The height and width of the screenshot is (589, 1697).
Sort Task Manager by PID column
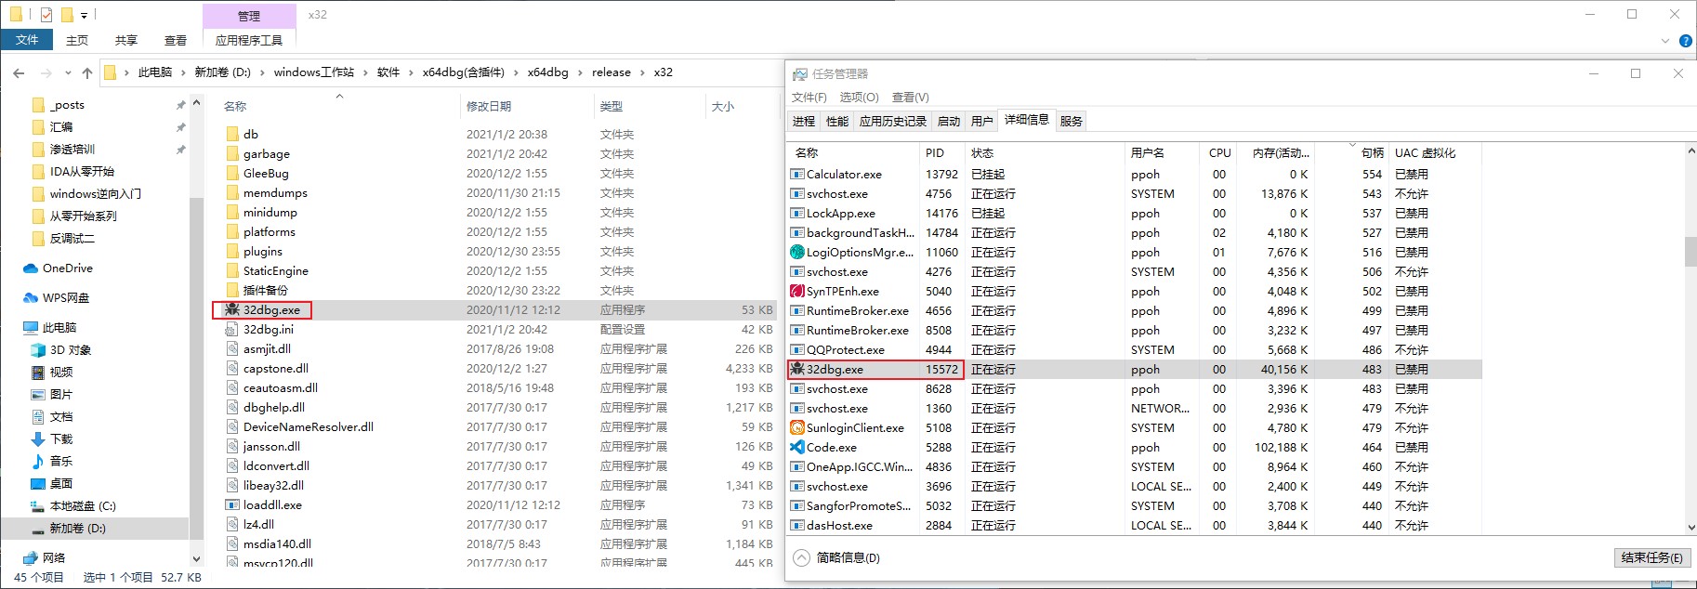tap(942, 152)
